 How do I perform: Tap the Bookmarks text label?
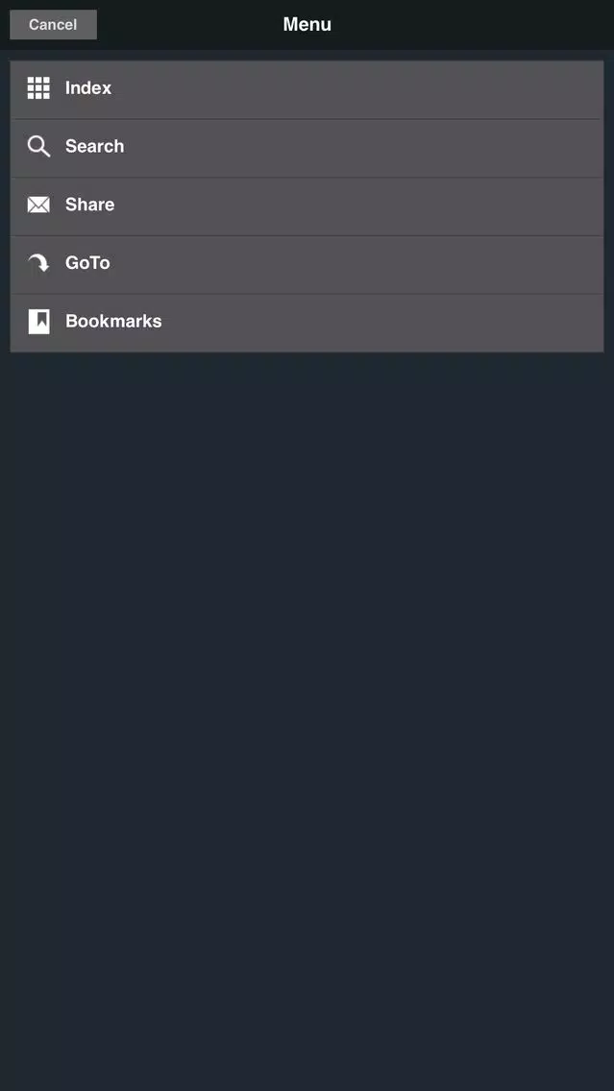tap(113, 322)
